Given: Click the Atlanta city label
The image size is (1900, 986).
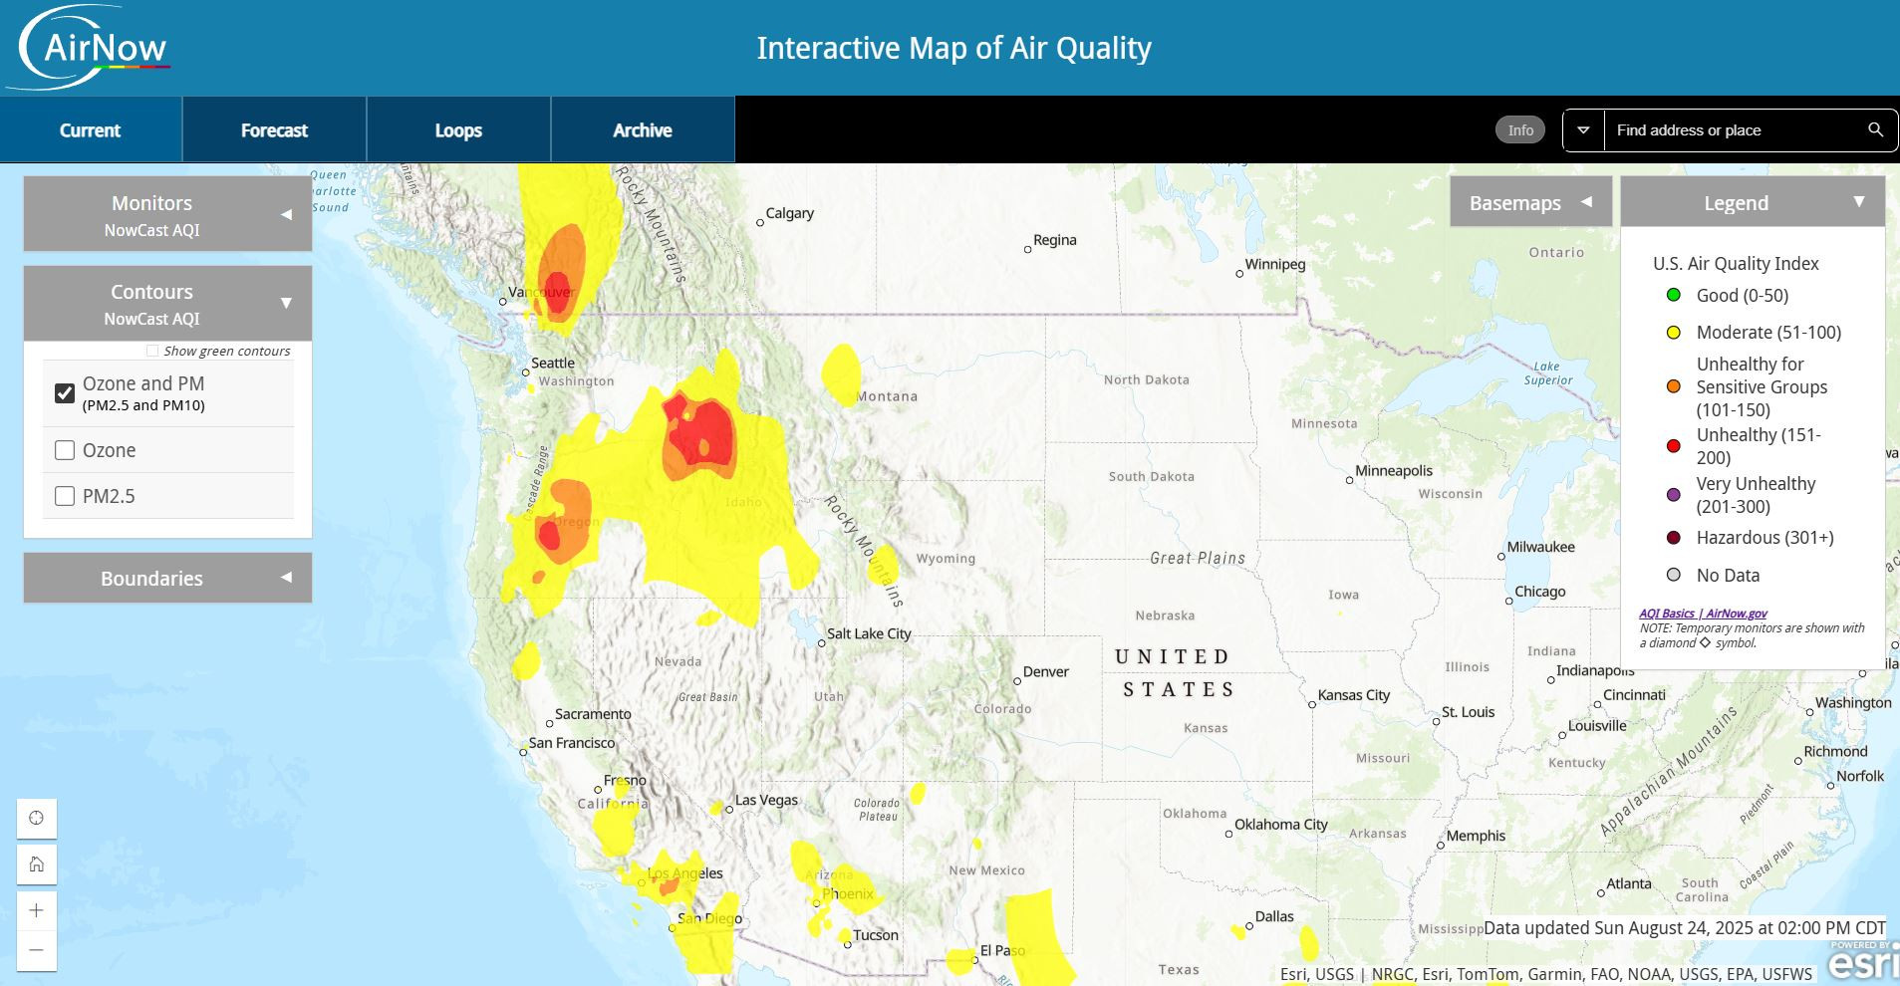Looking at the screenshot, I should coord(1628,883).
